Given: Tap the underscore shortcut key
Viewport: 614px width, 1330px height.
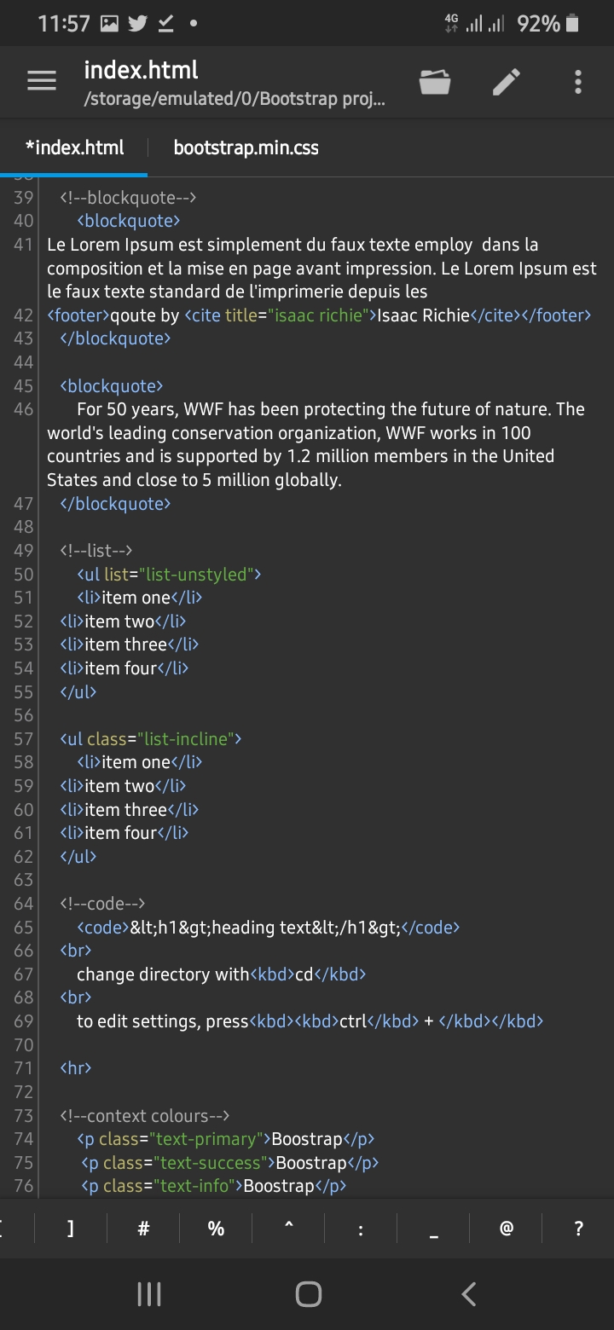Looking at the screenshot, I should click(x=434, y=1229).
